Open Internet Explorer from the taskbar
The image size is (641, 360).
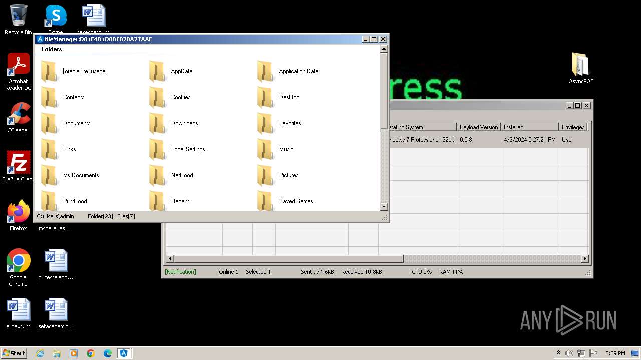40,353
